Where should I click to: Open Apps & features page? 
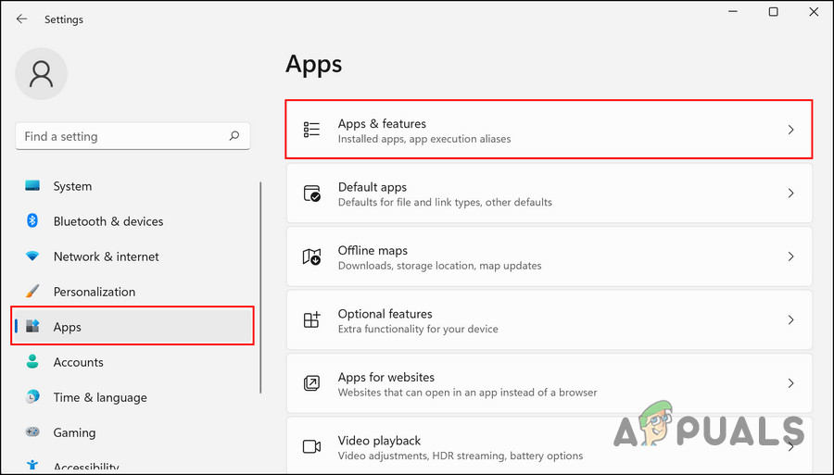click(549, 130)
